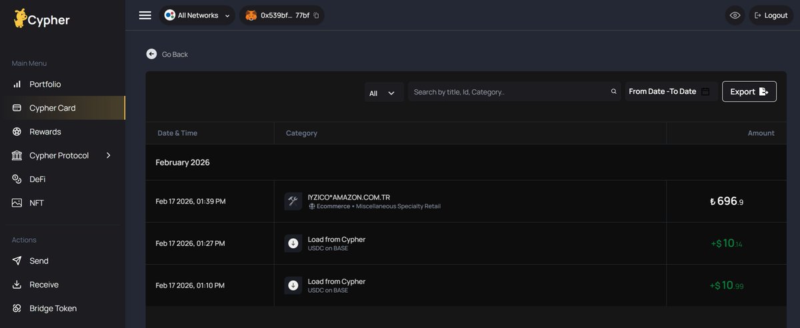Click the +$10.14 amount
Image resolution: width=800 pixels, height=328 pixels.
pyautogui.click(x=727, y=244)
